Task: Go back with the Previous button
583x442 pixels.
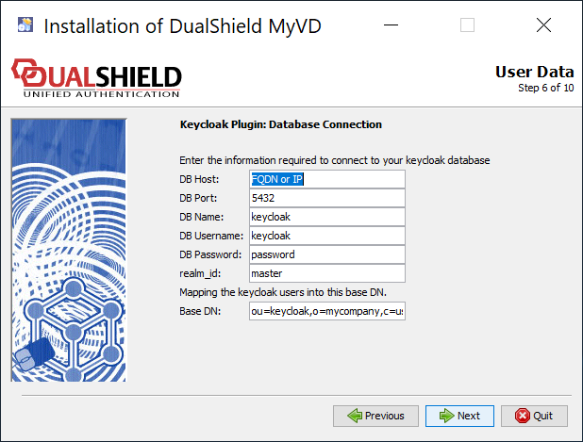Action: (375, 416)
